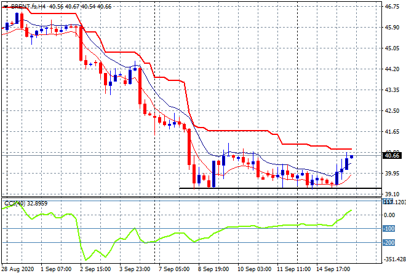Select the thick red stepped indicator line
406x276 pixels.
tap(238, 131)
